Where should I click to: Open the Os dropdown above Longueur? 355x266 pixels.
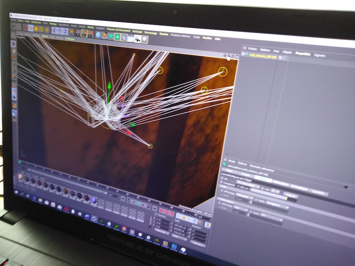[x=248, y=184]
